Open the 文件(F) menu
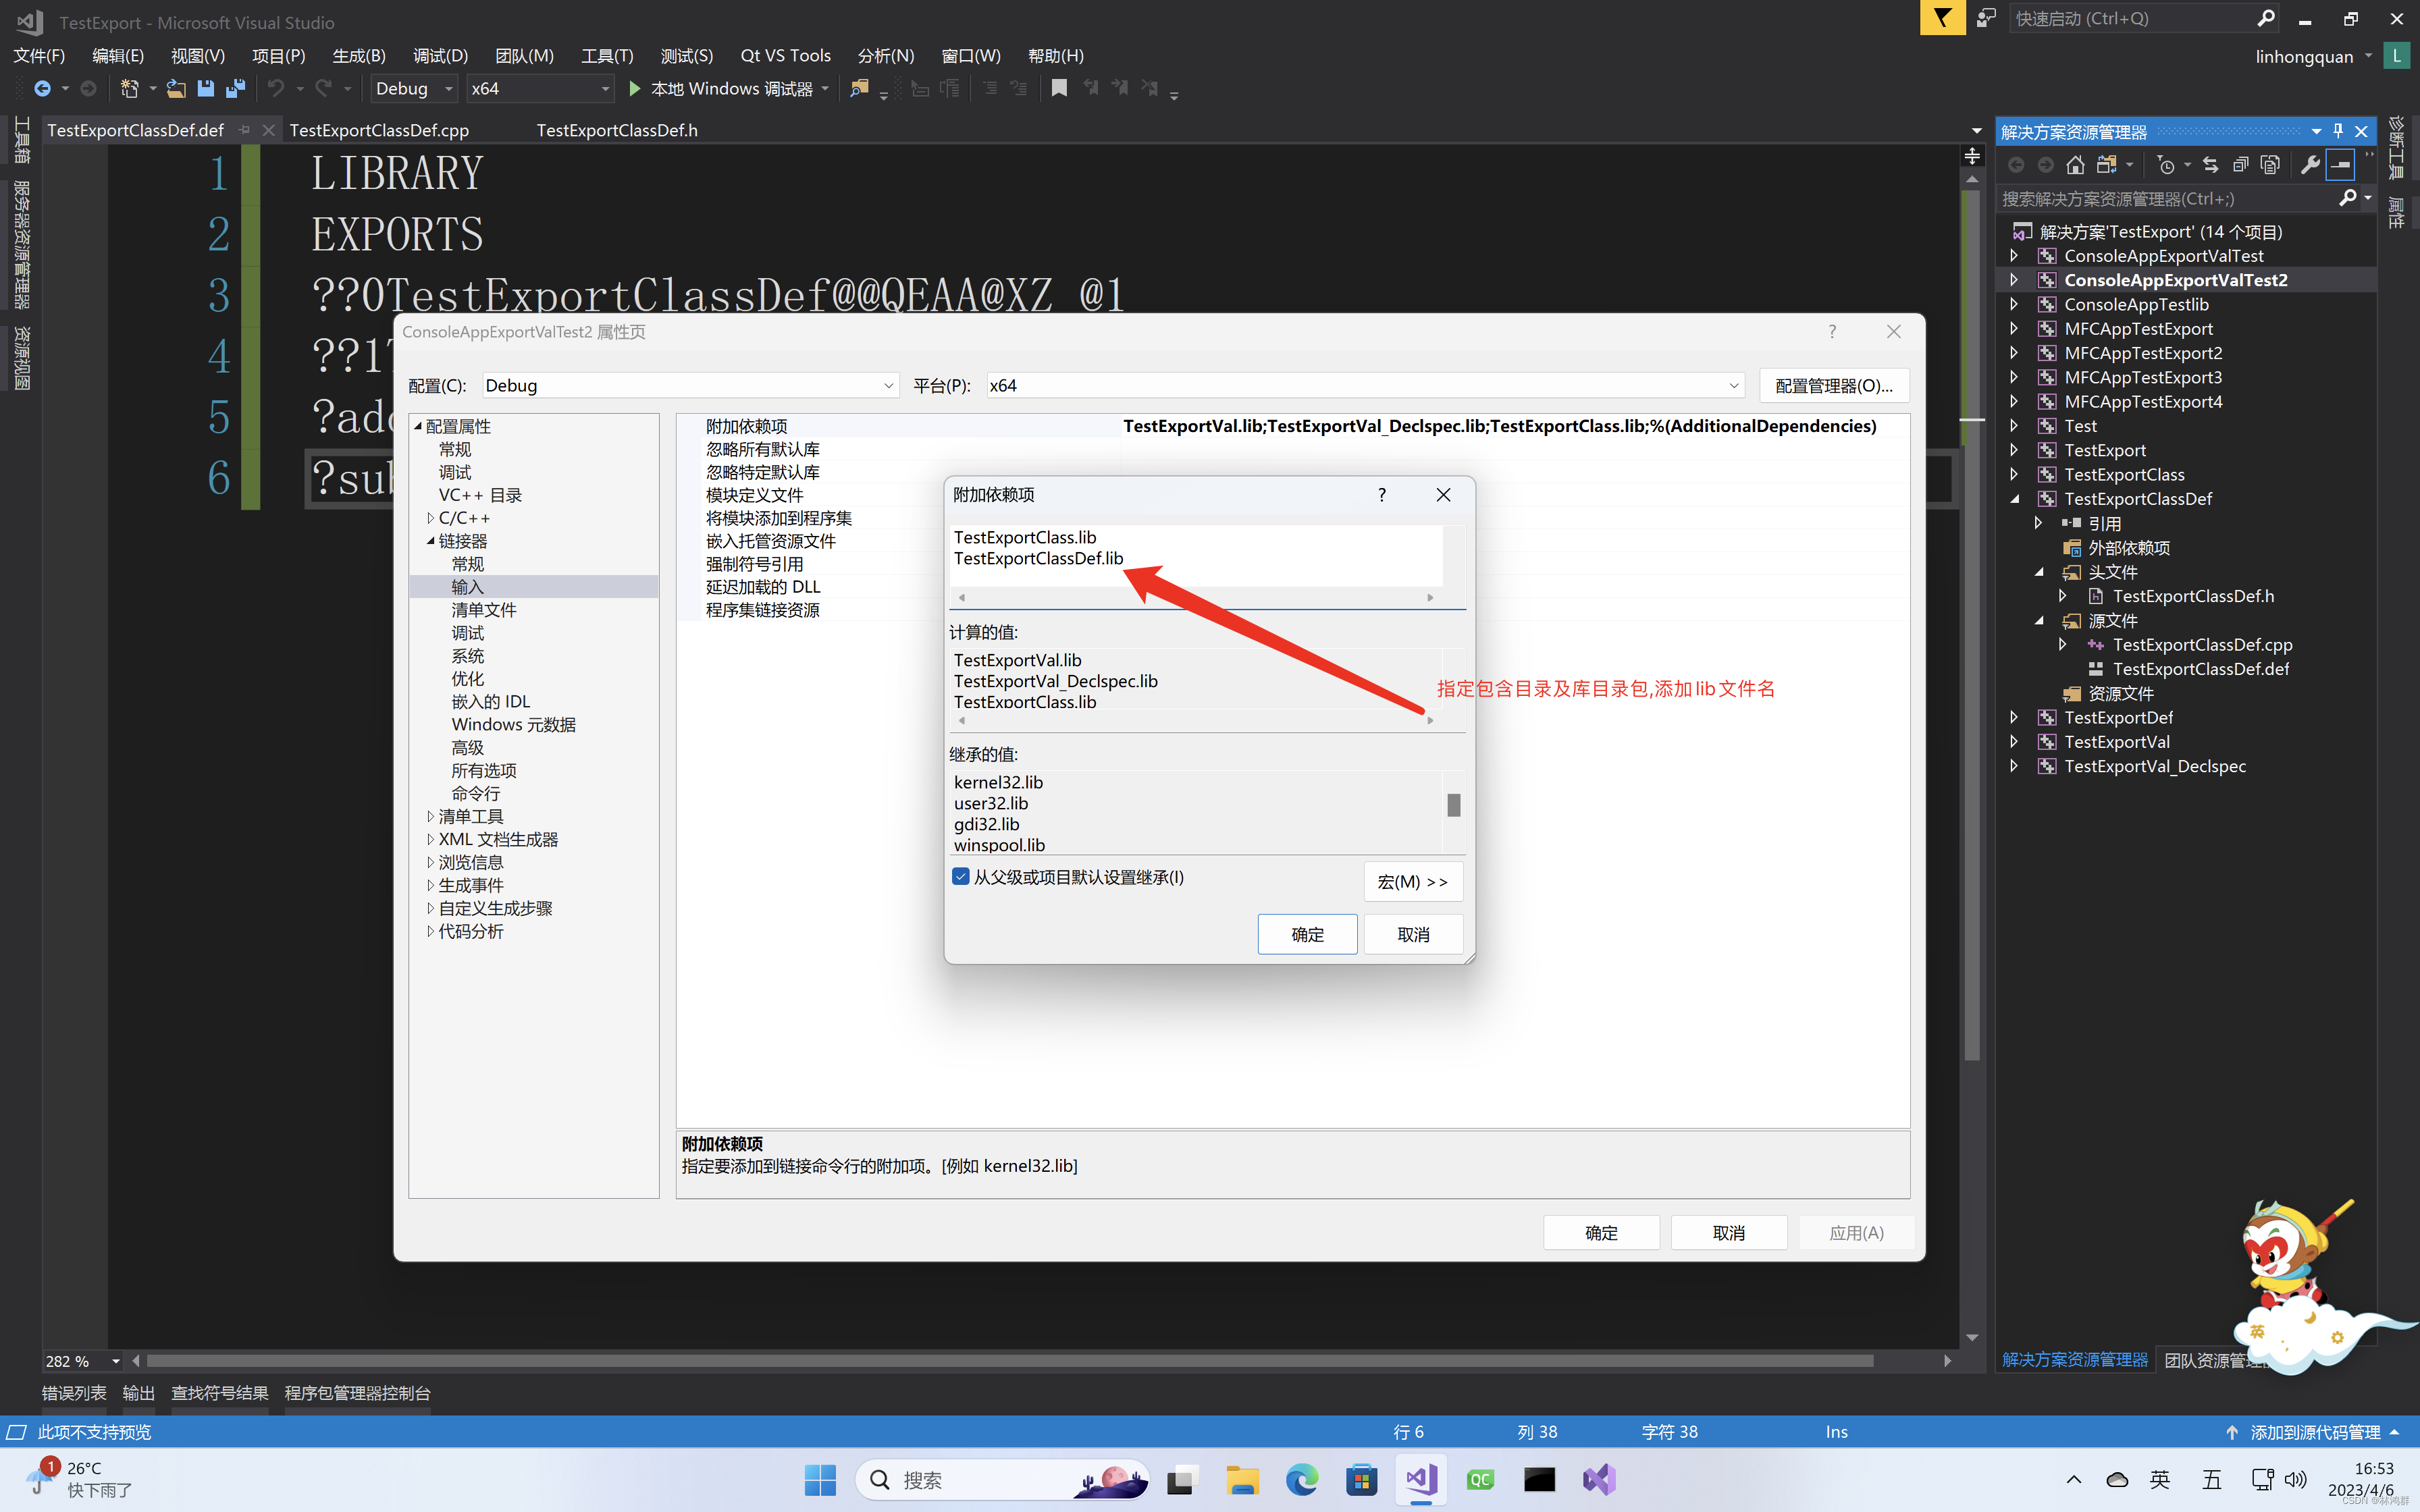This screenshot has height=1512, width=2420. 39,56
